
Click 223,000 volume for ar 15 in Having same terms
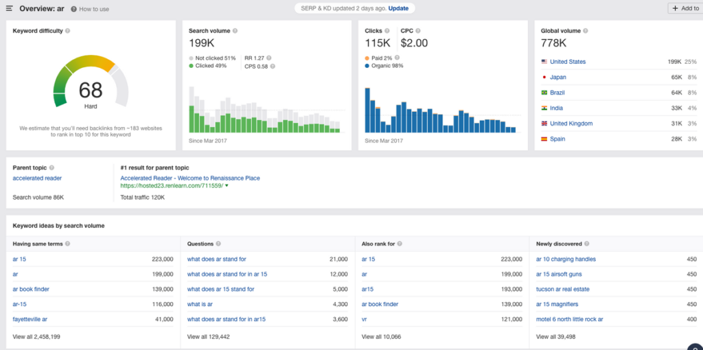tap(162, 259)
